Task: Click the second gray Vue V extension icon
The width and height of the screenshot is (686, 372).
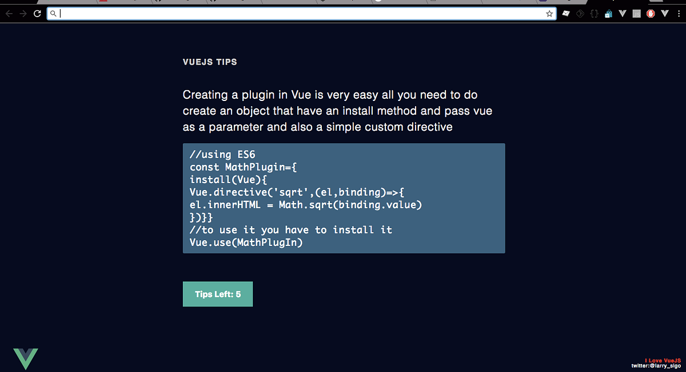Action: pyautogui.click(x=665, y=13)
